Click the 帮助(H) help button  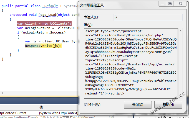point(168,105)
